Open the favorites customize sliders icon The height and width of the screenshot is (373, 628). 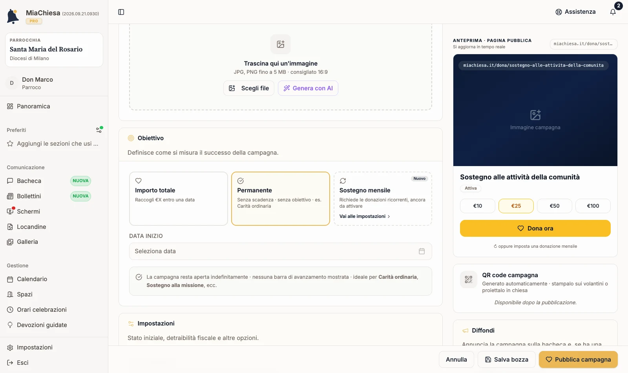click(x=99, y=130)
